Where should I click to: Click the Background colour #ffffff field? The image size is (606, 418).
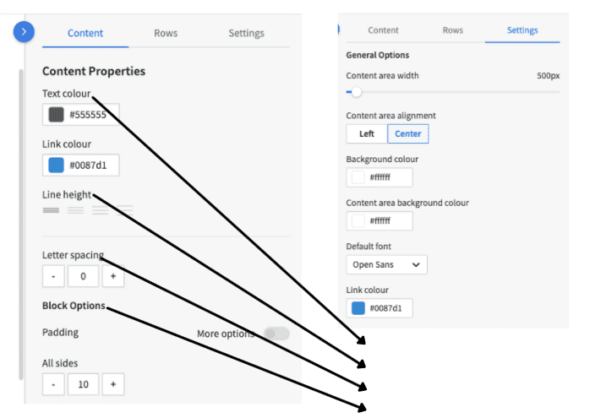[x=379, y=177]
